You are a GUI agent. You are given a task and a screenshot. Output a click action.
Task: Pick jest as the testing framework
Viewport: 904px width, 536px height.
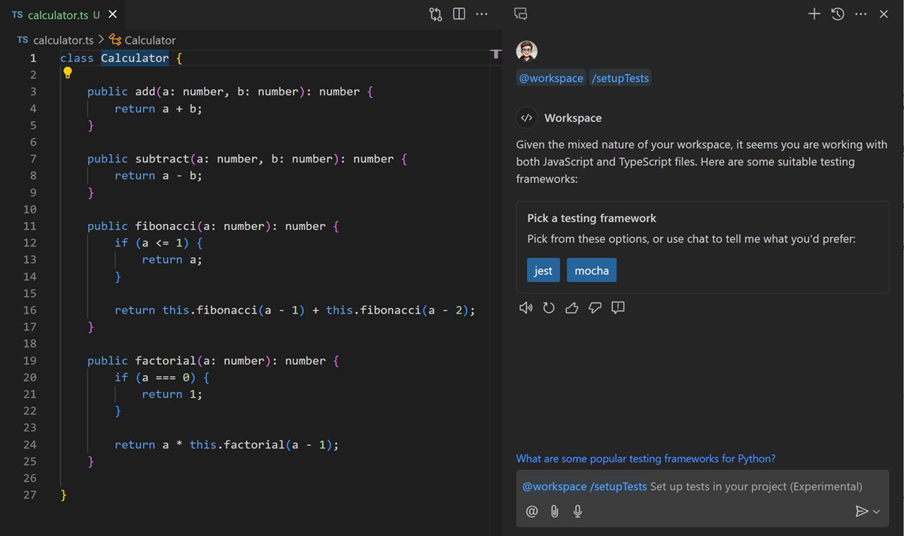543,270
